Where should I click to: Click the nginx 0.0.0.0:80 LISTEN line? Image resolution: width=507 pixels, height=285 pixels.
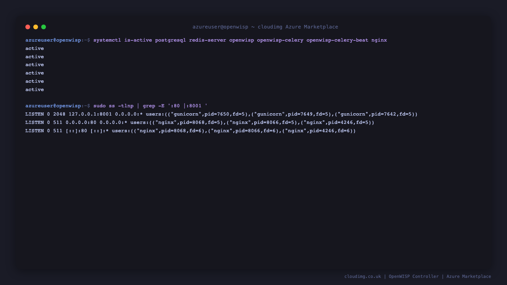click(x=200, y=123)
